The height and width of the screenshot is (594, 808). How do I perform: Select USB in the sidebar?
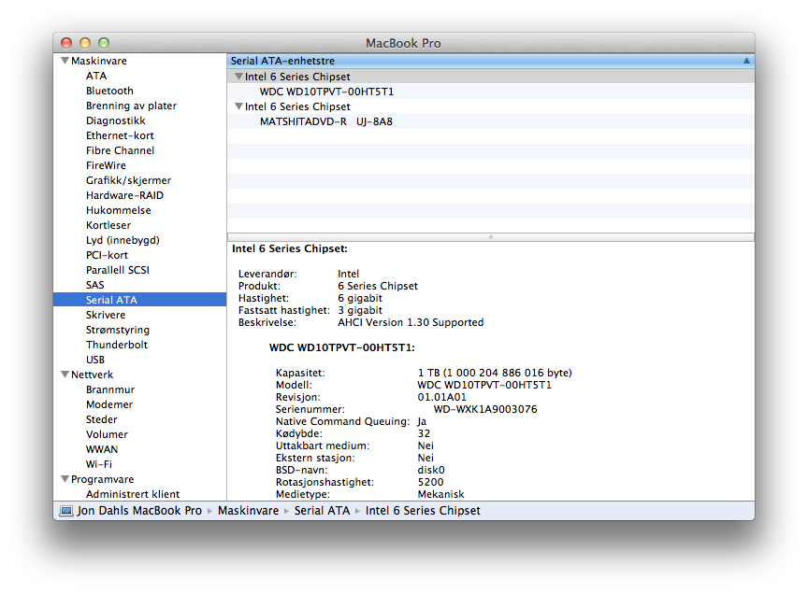click(95, 360)
